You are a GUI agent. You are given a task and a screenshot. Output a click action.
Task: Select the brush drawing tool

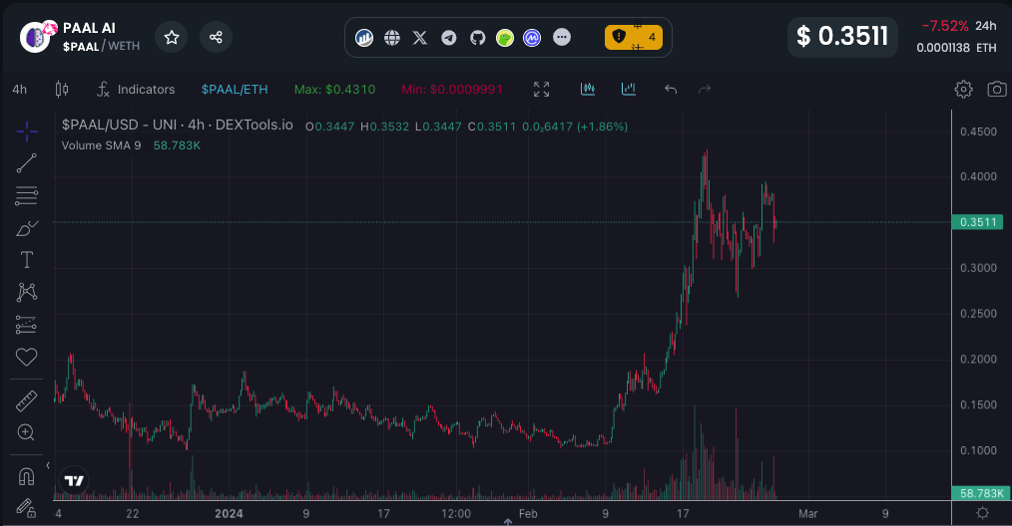27,228
